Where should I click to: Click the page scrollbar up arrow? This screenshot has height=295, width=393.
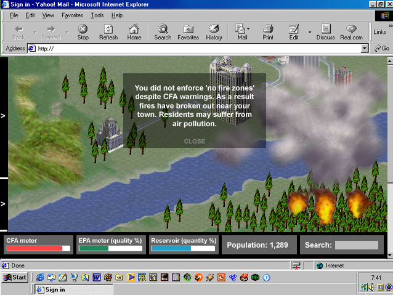(x=391, y=60)
